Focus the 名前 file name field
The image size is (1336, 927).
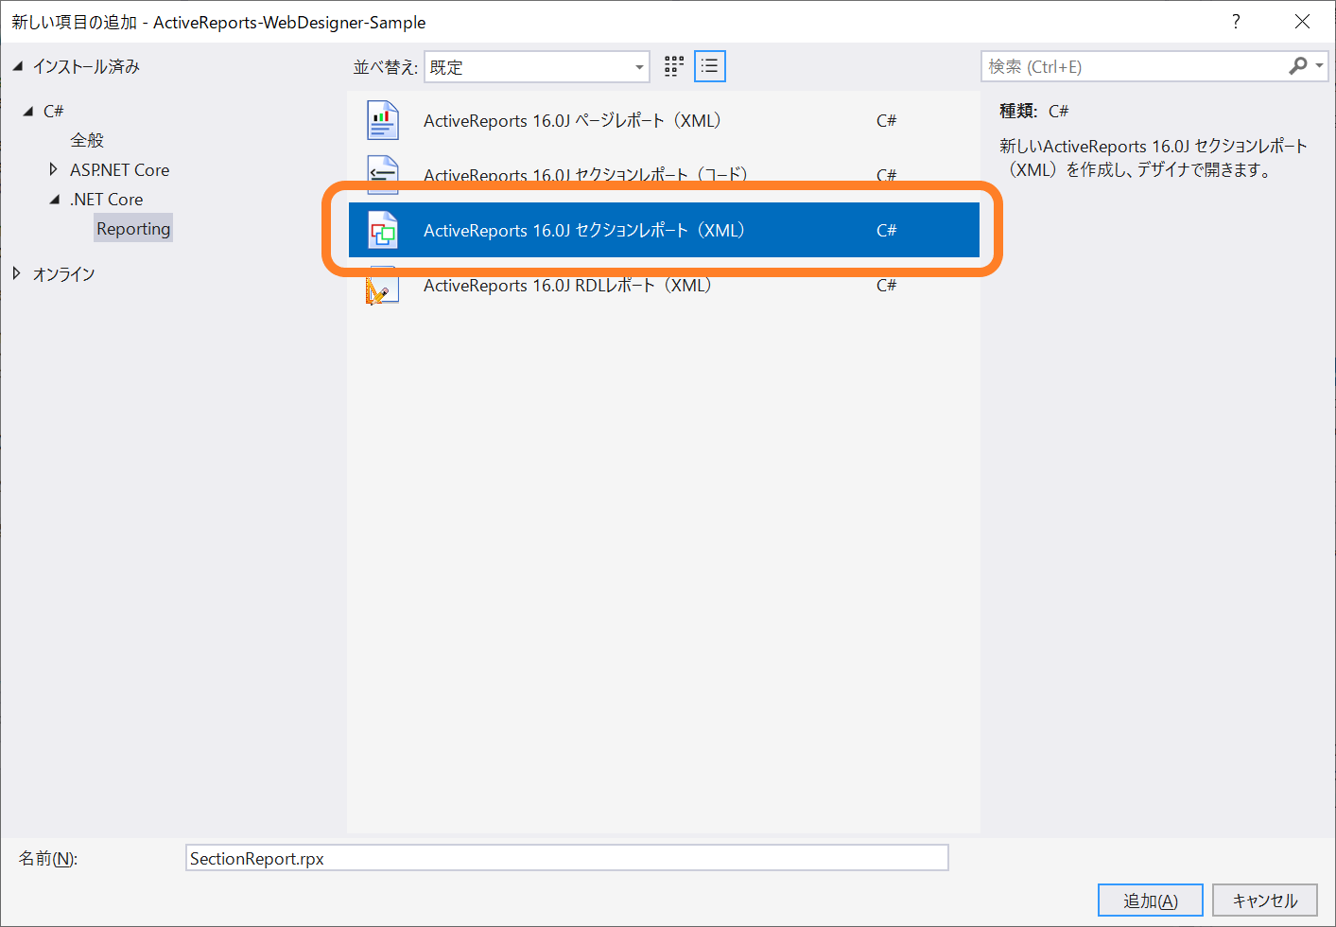[x=567, y=858]
